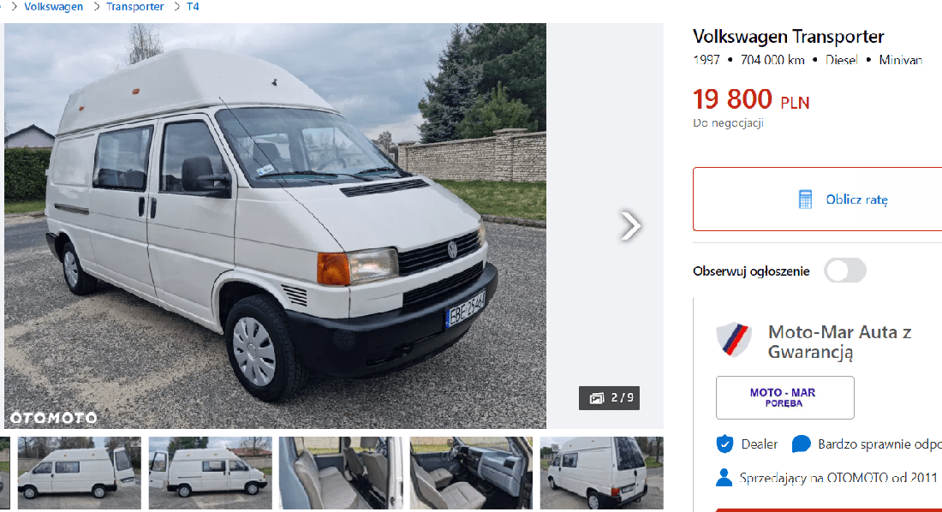
Task: Click the calculator icon beside Oblicz ratę
Action: [805, 199]
